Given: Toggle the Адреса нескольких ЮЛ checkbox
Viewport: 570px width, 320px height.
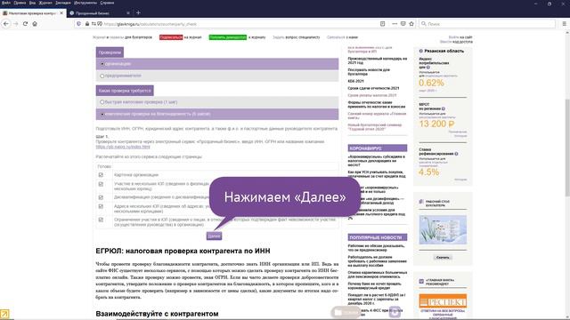Looking at the screenshot, I should click(101, 206).
